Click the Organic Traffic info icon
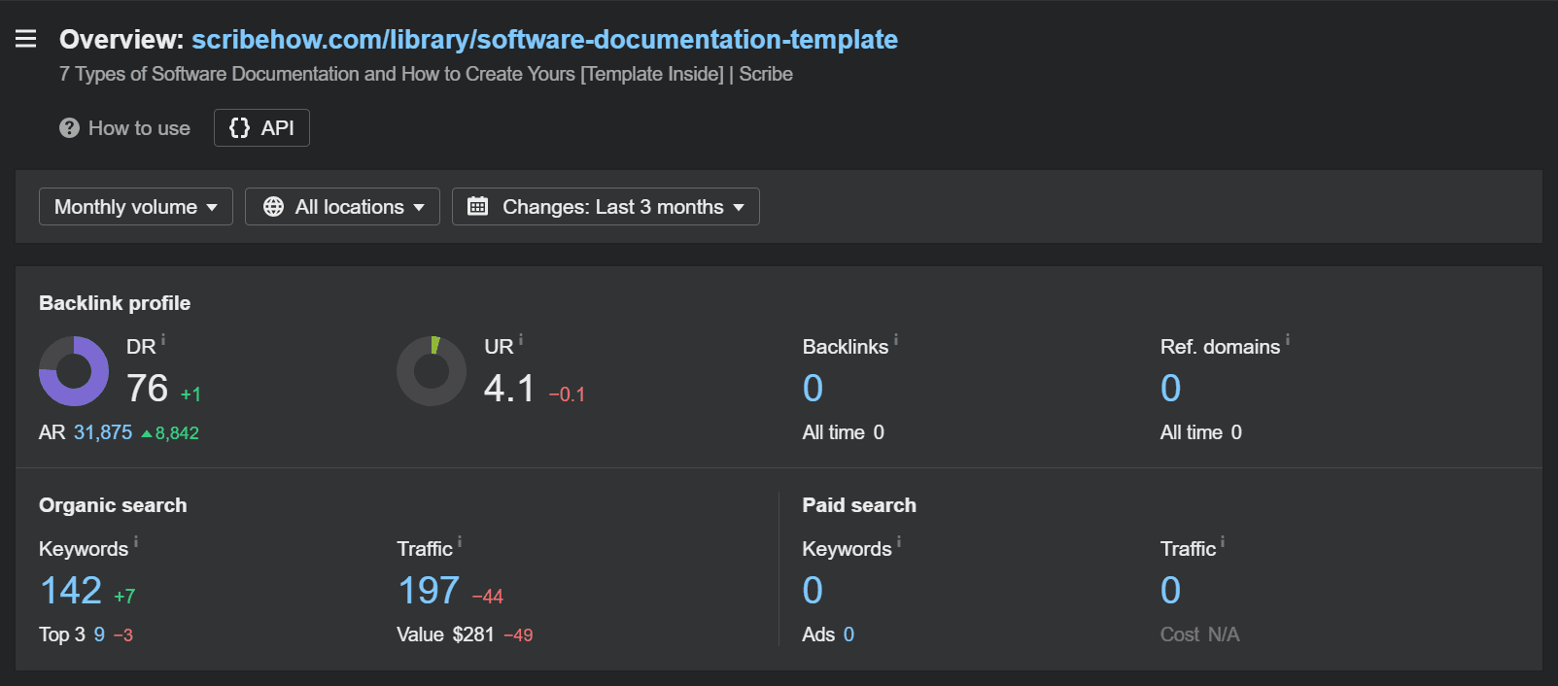Viewport: 1558px width, 686px height. click(460, 541)
